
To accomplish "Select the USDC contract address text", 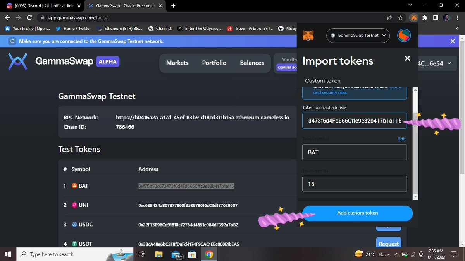I will point(188,225).
